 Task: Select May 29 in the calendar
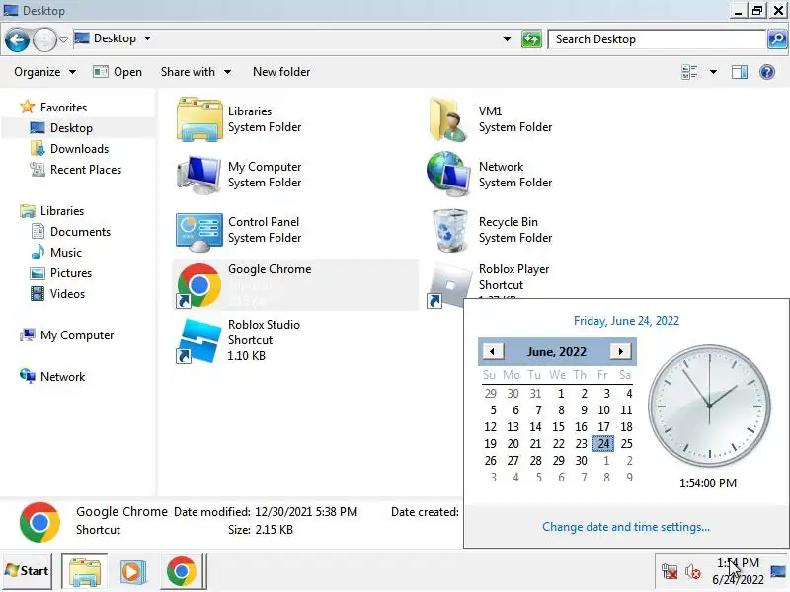click(490, 393)
